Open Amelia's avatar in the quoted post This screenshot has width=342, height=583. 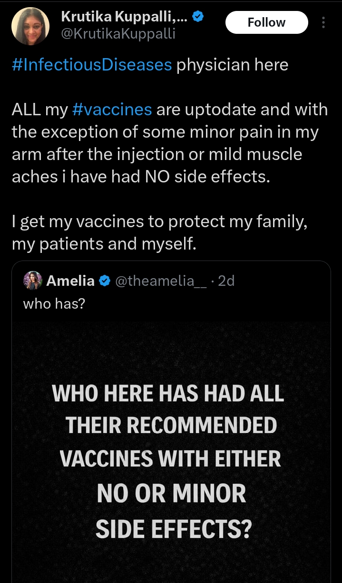(x=33, y=281)
